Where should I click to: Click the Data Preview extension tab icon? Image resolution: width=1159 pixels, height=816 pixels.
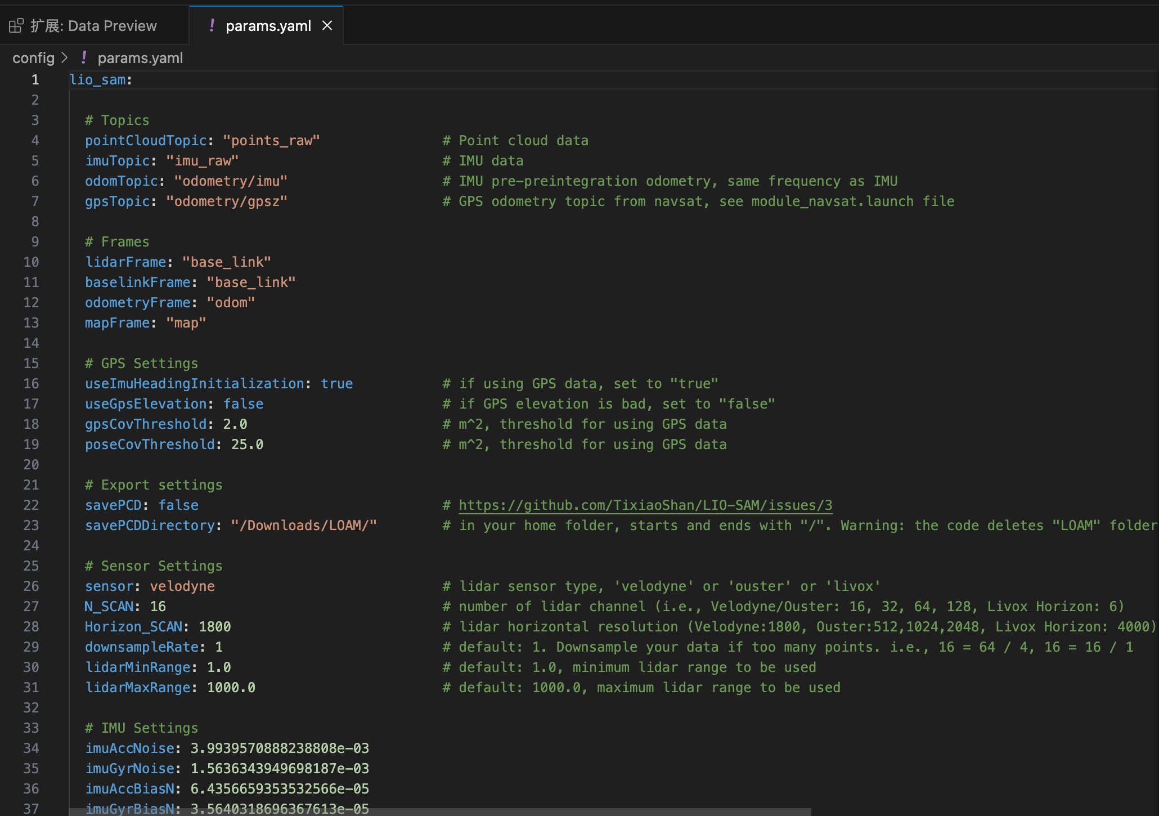(x=16, y=26)
